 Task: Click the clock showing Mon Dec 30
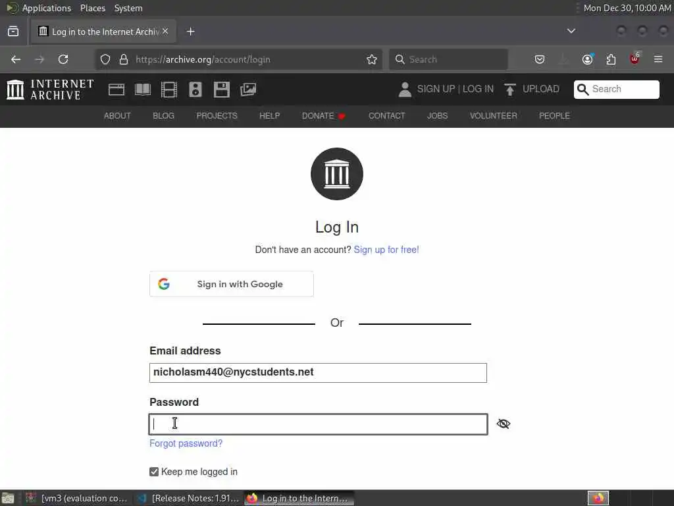point(627,8)
